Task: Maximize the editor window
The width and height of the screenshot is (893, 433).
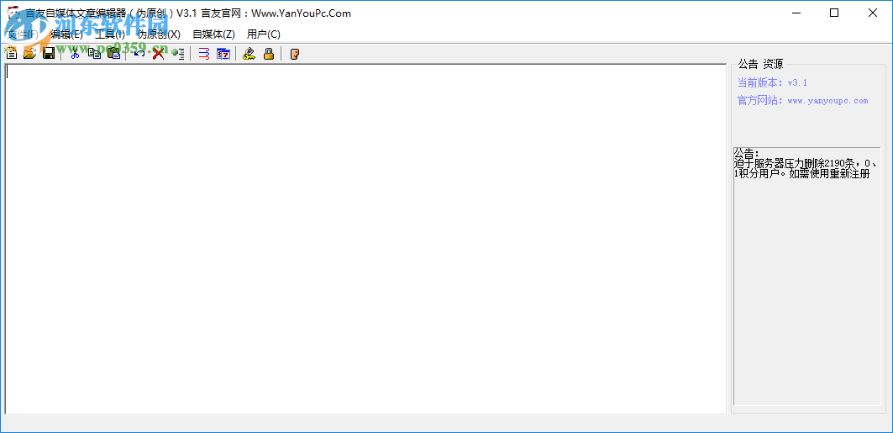Action: pyautogui.click(x=833, y=13)
